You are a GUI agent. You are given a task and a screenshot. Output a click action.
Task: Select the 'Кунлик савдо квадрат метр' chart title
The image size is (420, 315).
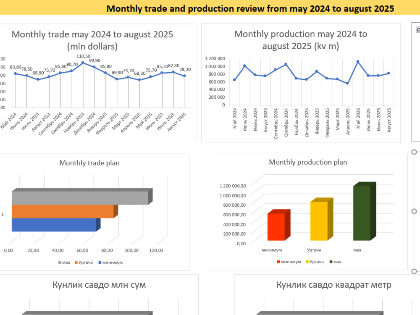tap(334, 284)
